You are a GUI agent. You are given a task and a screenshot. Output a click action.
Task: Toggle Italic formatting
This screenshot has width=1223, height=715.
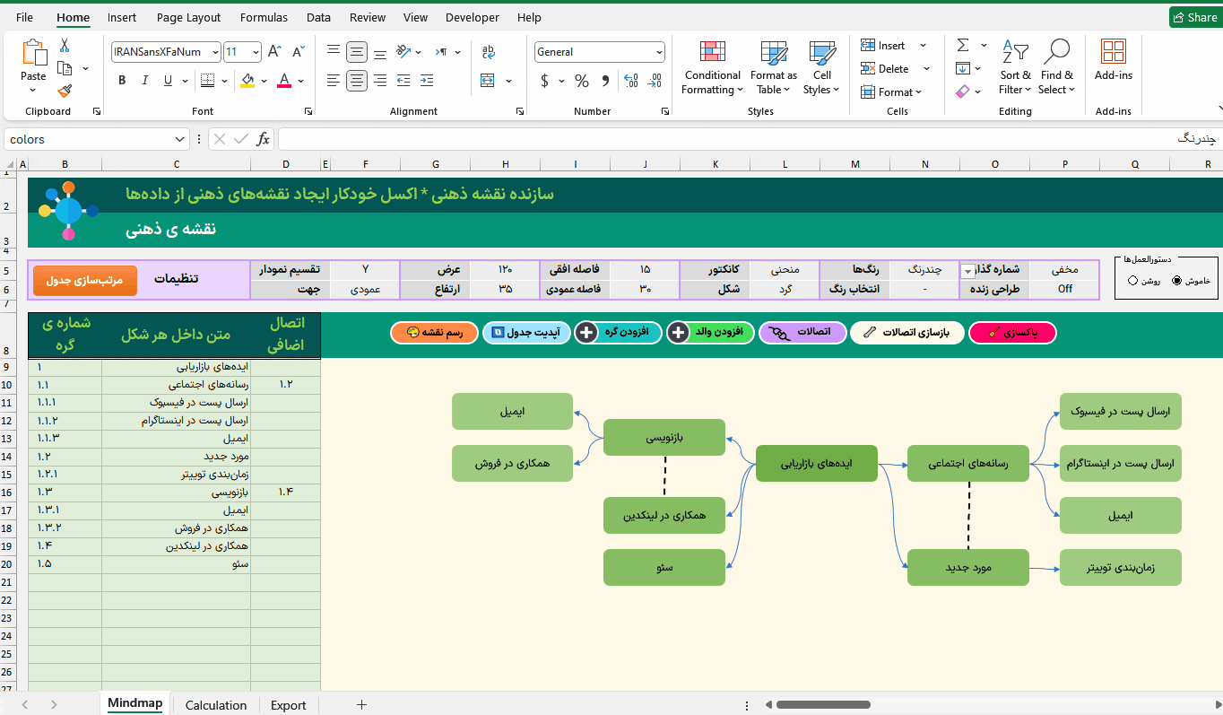point(145,81)
